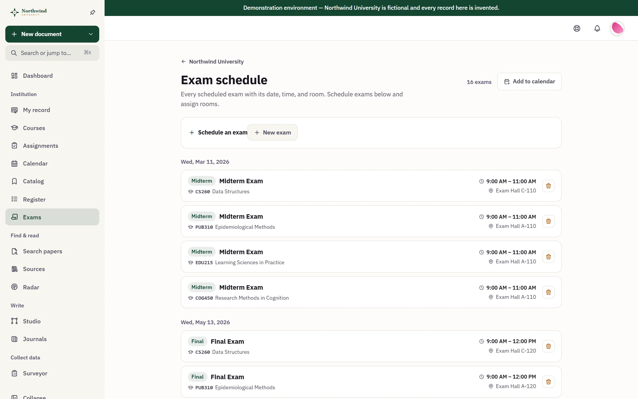Click Exam Hall C-110 location
The height and width of the screenshot is (399, 638).
pyautogui.click(x=512, y=191)
